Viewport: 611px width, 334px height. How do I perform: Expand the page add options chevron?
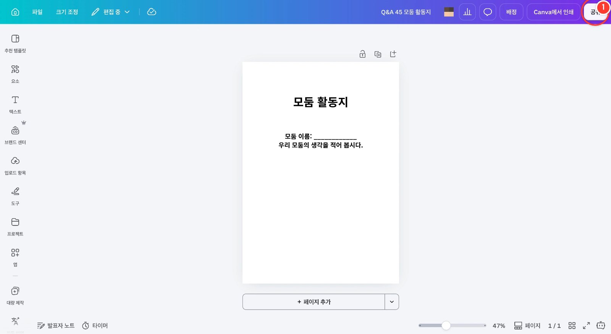392,302
